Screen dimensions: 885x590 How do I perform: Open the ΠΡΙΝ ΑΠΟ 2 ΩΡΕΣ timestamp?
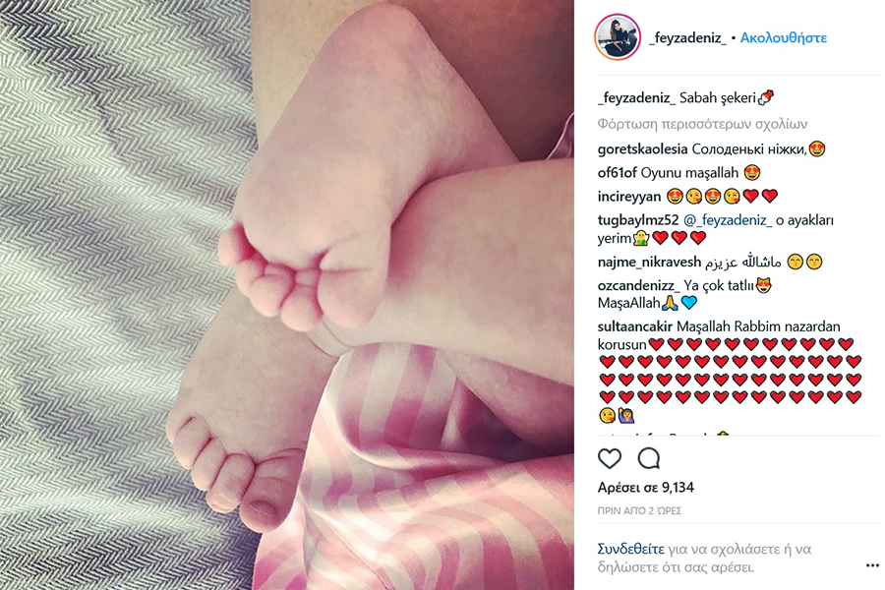(x=639, y=511)
